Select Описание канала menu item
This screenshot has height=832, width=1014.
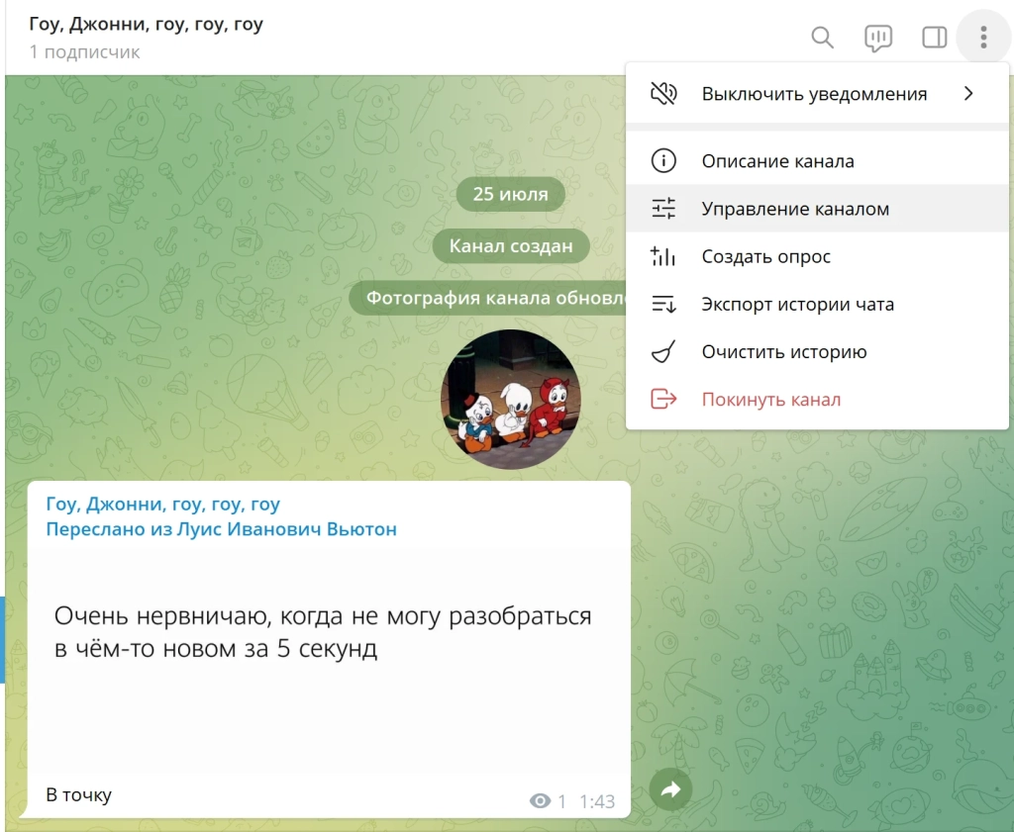click(x=817, y=160)
